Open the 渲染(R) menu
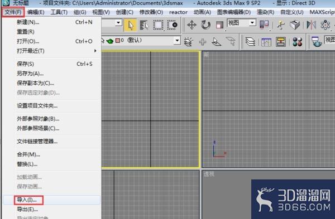The width and height of the screenshot is (335, 219). [x=266, y=12]
